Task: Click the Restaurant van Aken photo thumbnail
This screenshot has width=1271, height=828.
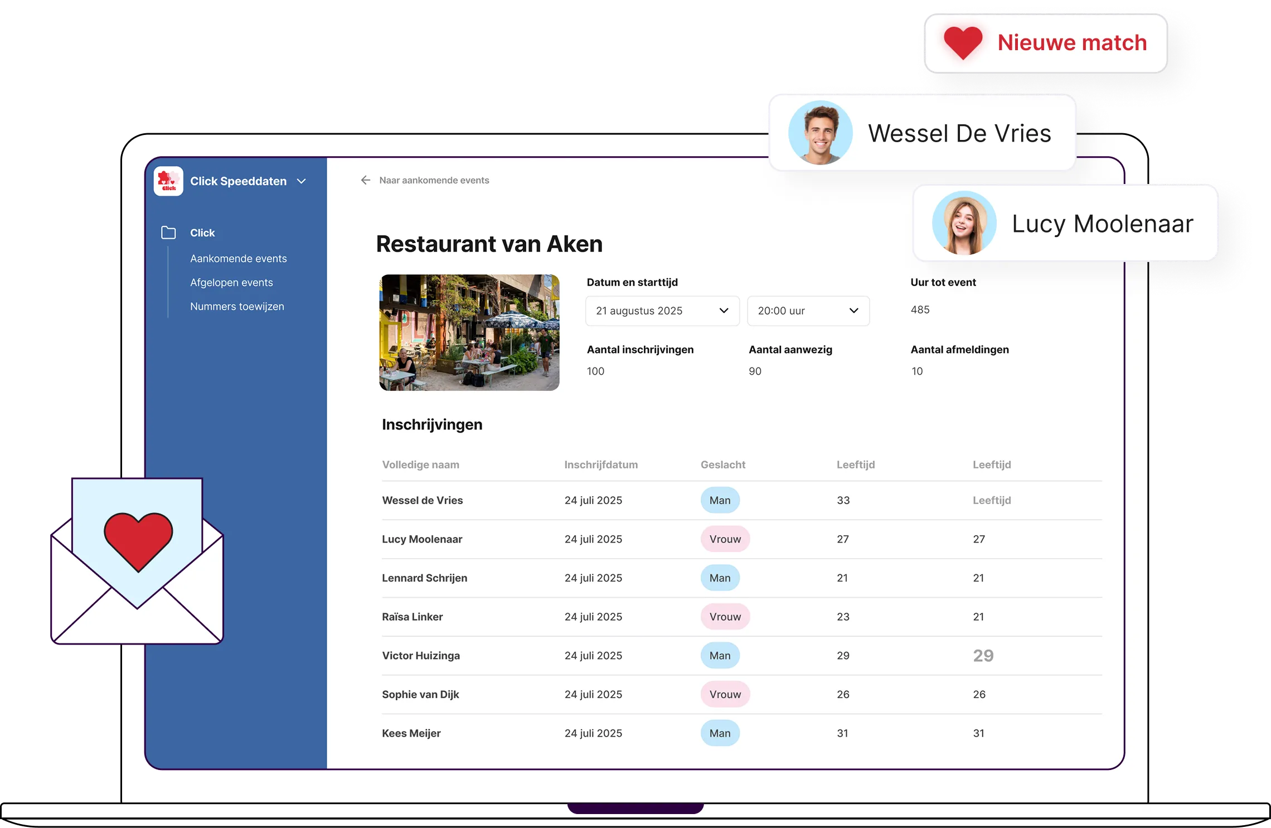Action: 469,332
